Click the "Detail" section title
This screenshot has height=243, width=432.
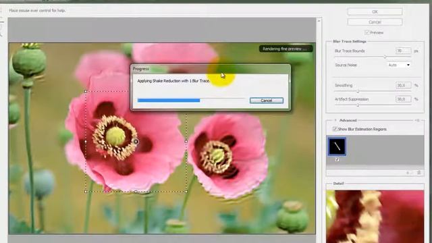point(338,184)
